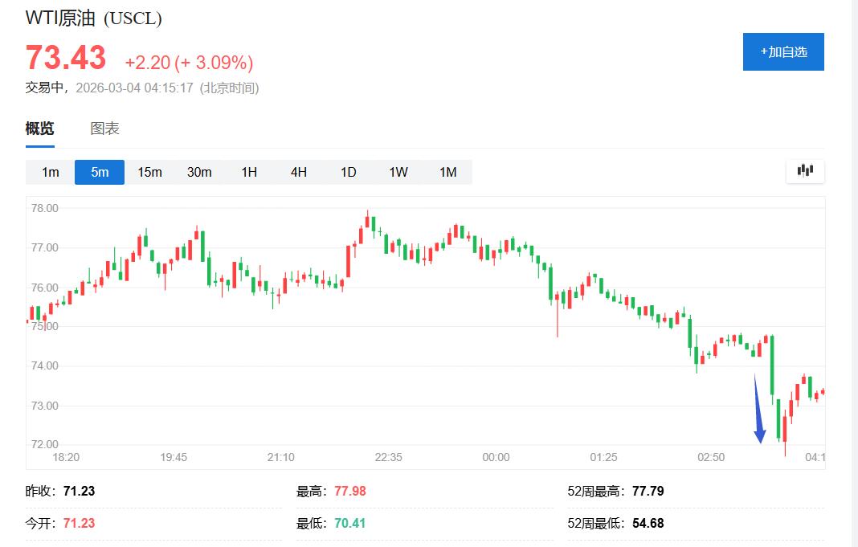
Task: Select the 4H timeframe
Action: tap(299, 172)
